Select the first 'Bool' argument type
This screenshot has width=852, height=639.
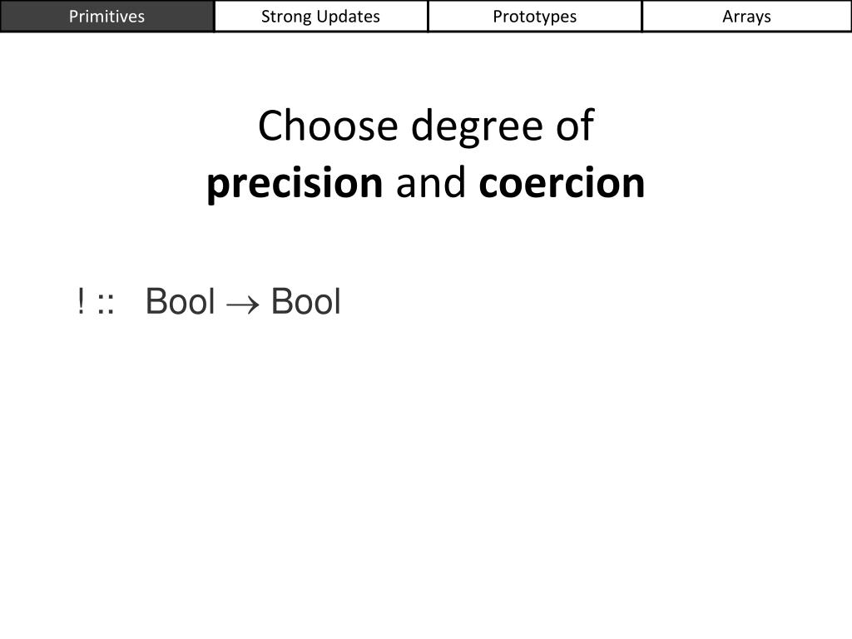[x=181, y=301]
